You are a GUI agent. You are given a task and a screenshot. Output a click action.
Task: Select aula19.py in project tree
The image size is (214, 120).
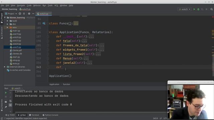point(17,34)
